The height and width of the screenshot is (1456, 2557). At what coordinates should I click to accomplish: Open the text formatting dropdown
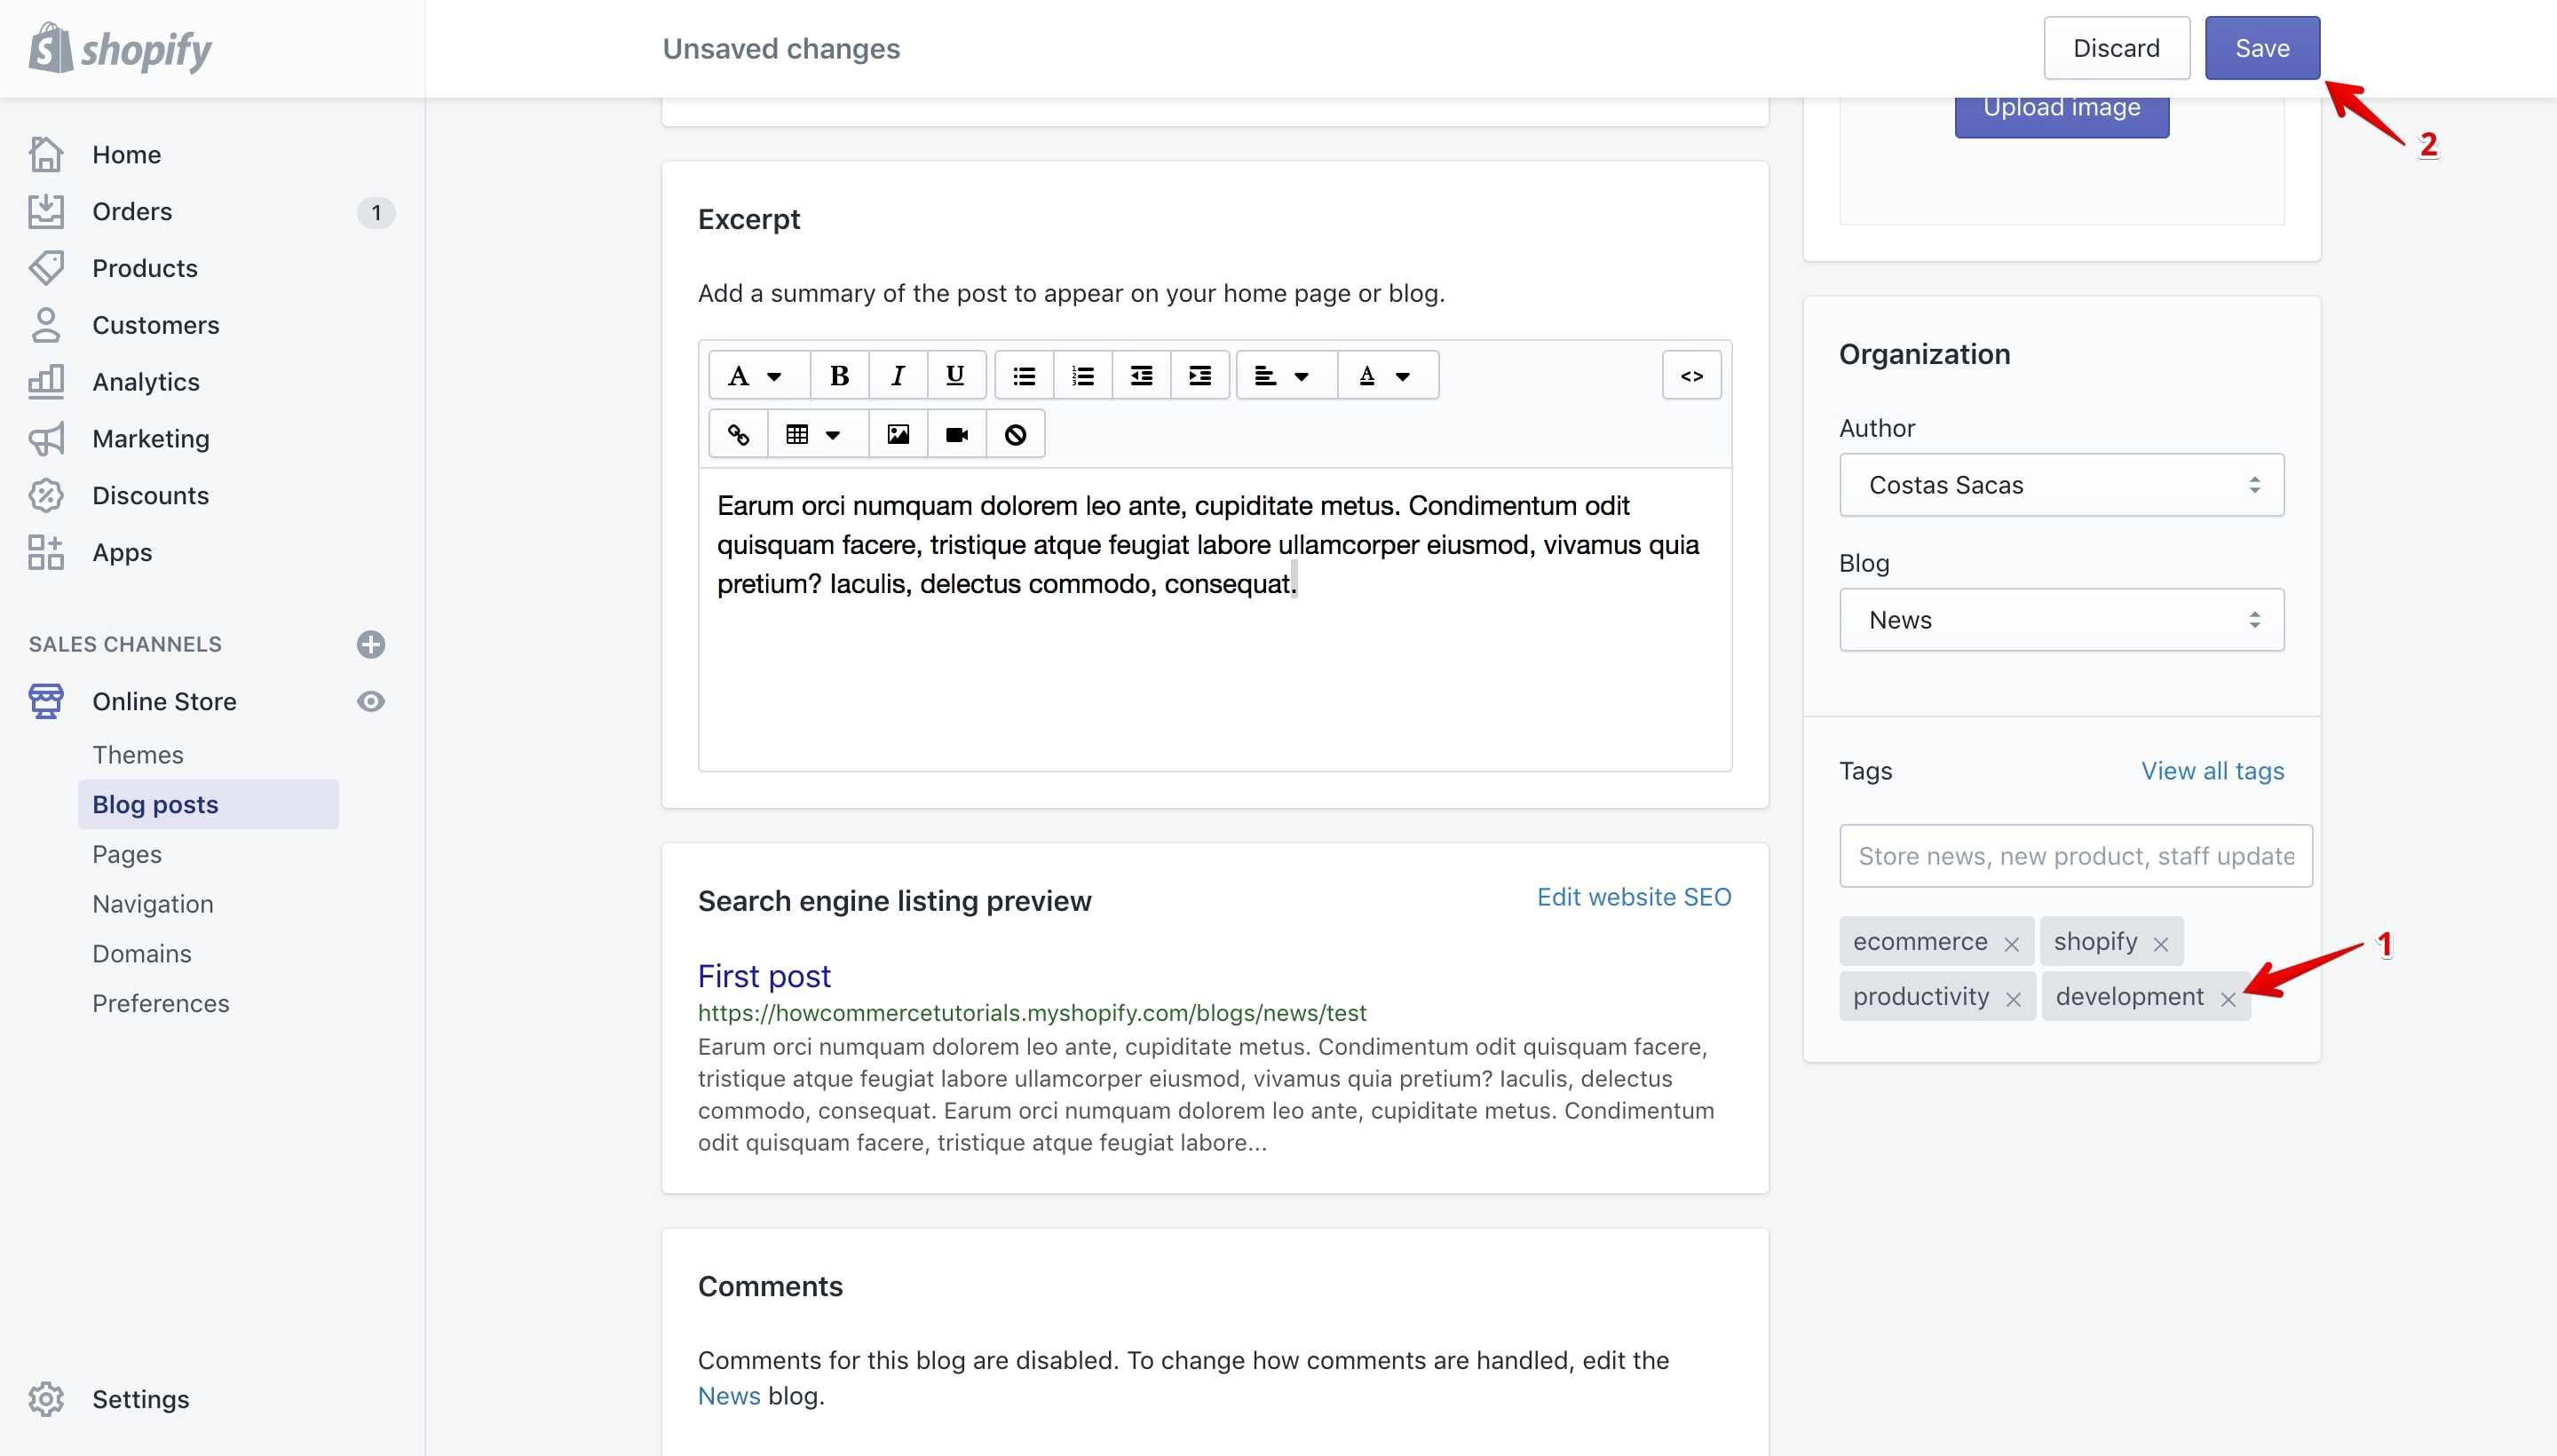pos(759,375)
